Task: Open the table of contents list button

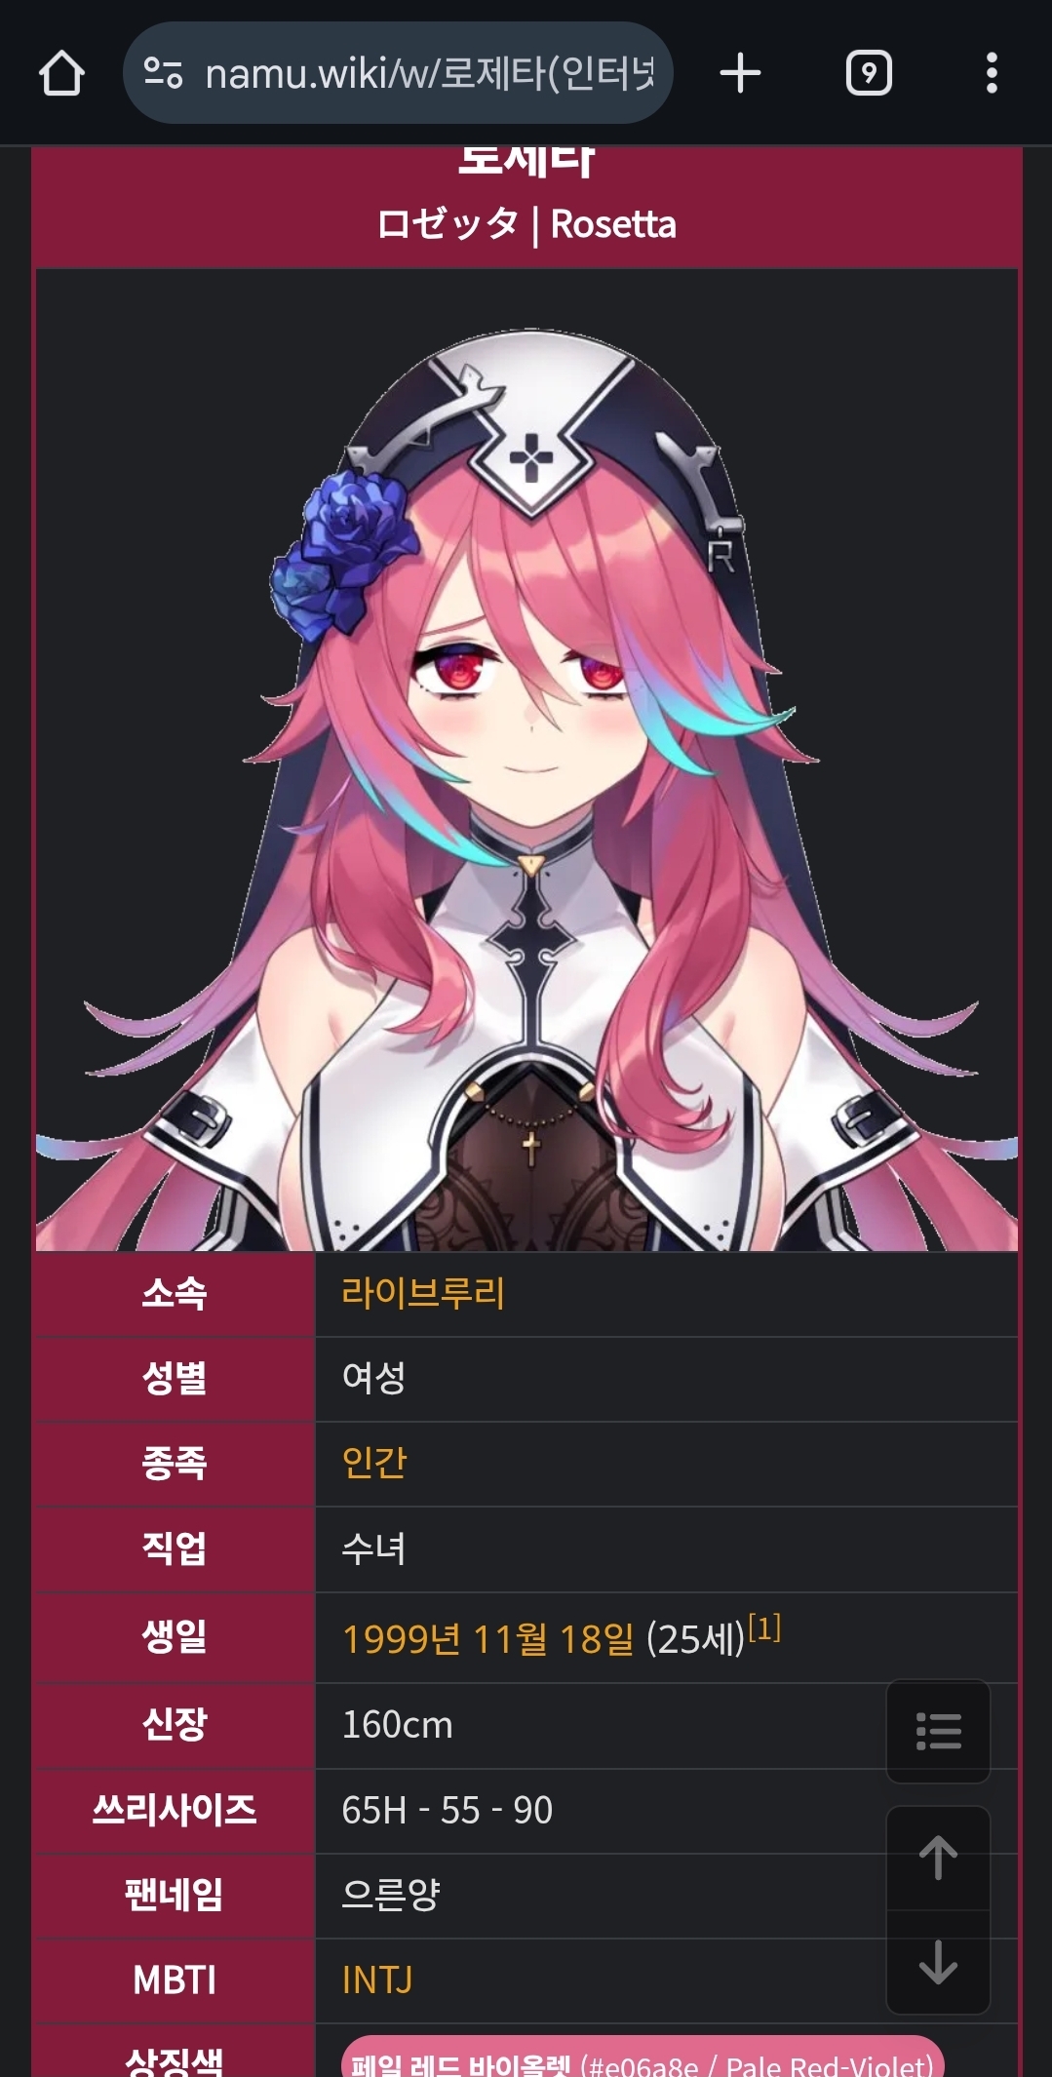Action: pos(938,1731)
